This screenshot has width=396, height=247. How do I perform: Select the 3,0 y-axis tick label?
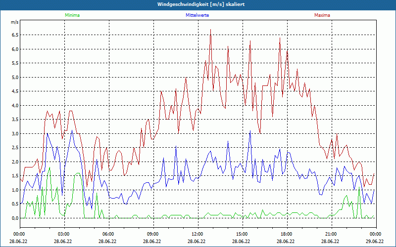click(x=15, y=133)
